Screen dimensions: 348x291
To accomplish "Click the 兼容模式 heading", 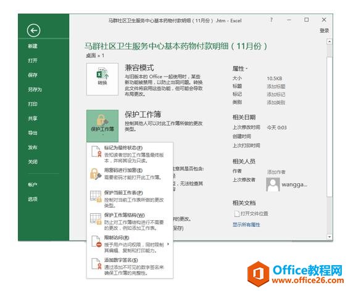I will click(x=139, y=68).
